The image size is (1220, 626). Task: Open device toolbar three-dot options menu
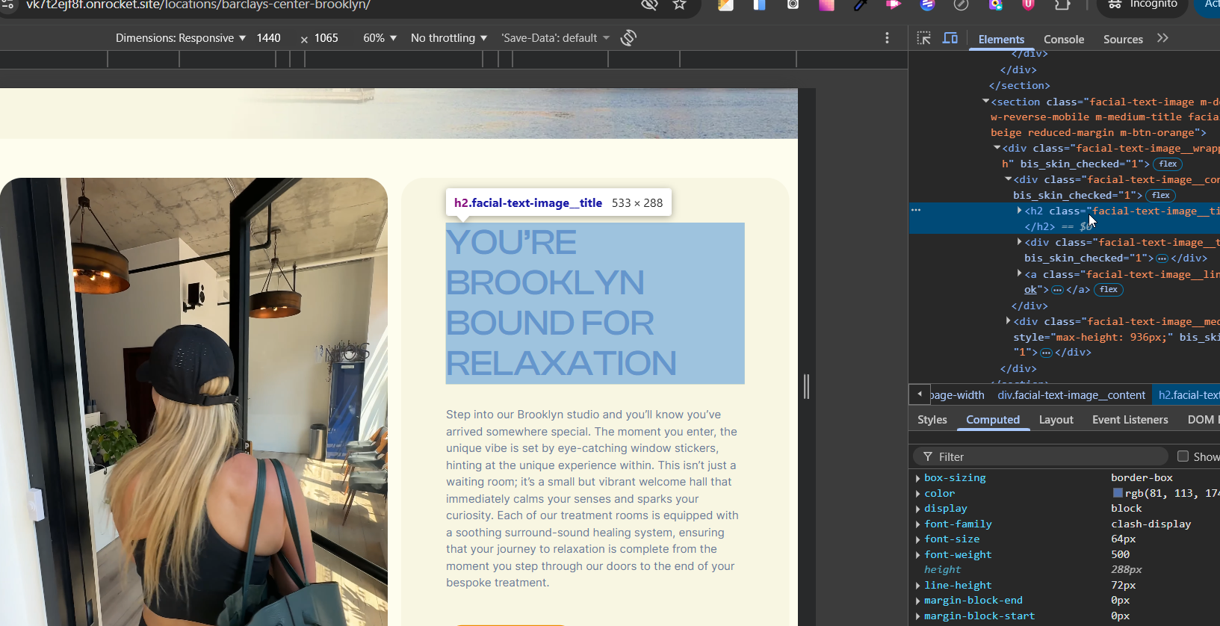(887, 38)
